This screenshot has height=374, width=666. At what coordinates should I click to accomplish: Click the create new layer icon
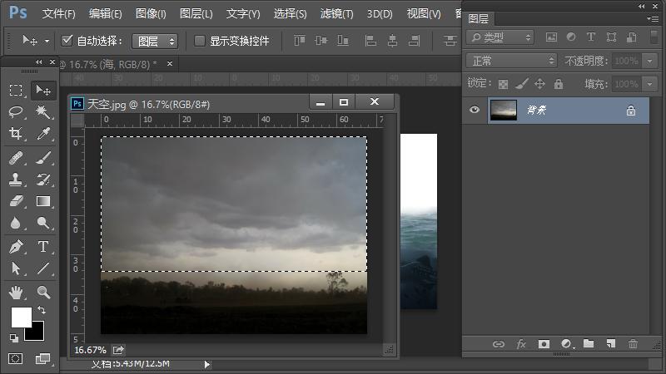pos(610,343)
